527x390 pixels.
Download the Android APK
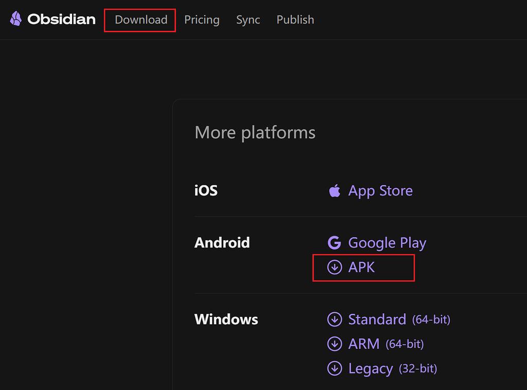pos(363,267)
